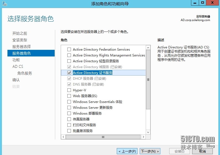Screen dimensions: 220x155
Task: Select the 服务器角色 step
Action: pos(31,53)
